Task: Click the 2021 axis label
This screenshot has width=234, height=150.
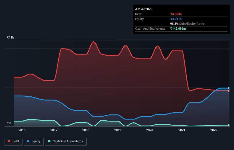Action: (x=182, y=130)
